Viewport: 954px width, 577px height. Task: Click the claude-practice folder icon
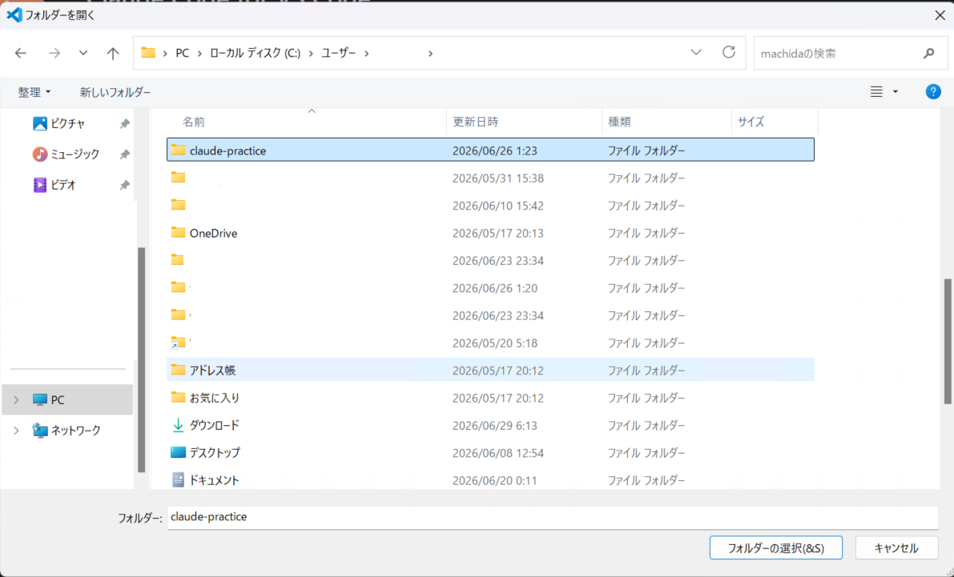[x=178, y=150]
